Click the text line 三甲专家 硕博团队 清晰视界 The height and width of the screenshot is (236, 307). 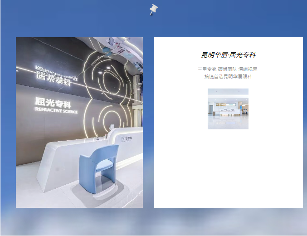tap(228, 69)
